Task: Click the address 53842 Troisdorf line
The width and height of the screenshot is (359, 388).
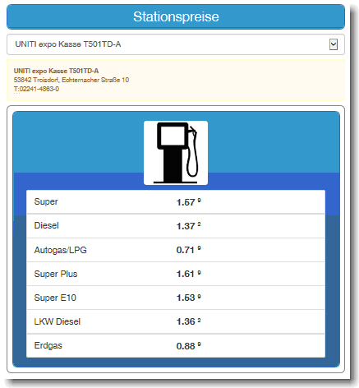Action: pos(71,80)
